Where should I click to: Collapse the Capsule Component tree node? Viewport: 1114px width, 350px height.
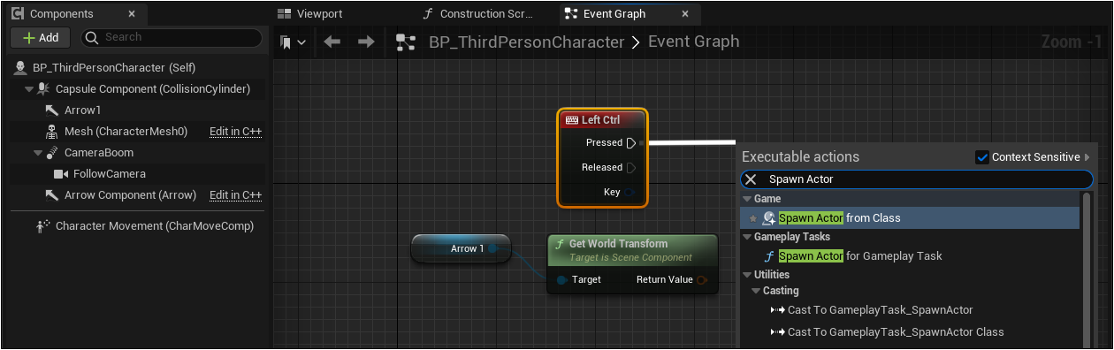[x=29, y=89]
